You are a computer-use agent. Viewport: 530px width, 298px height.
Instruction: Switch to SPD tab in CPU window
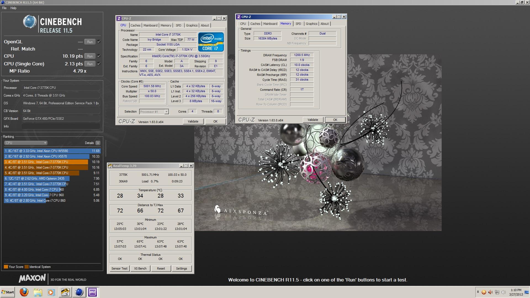[179, 25]
